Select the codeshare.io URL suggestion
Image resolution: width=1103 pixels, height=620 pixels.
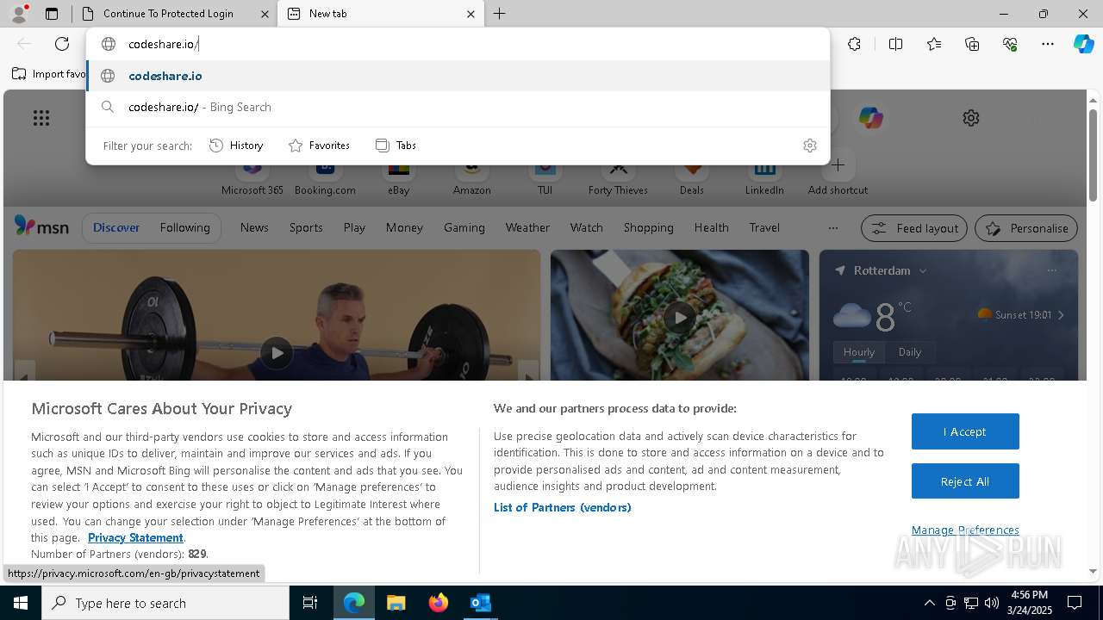click(x=458, y=76)
